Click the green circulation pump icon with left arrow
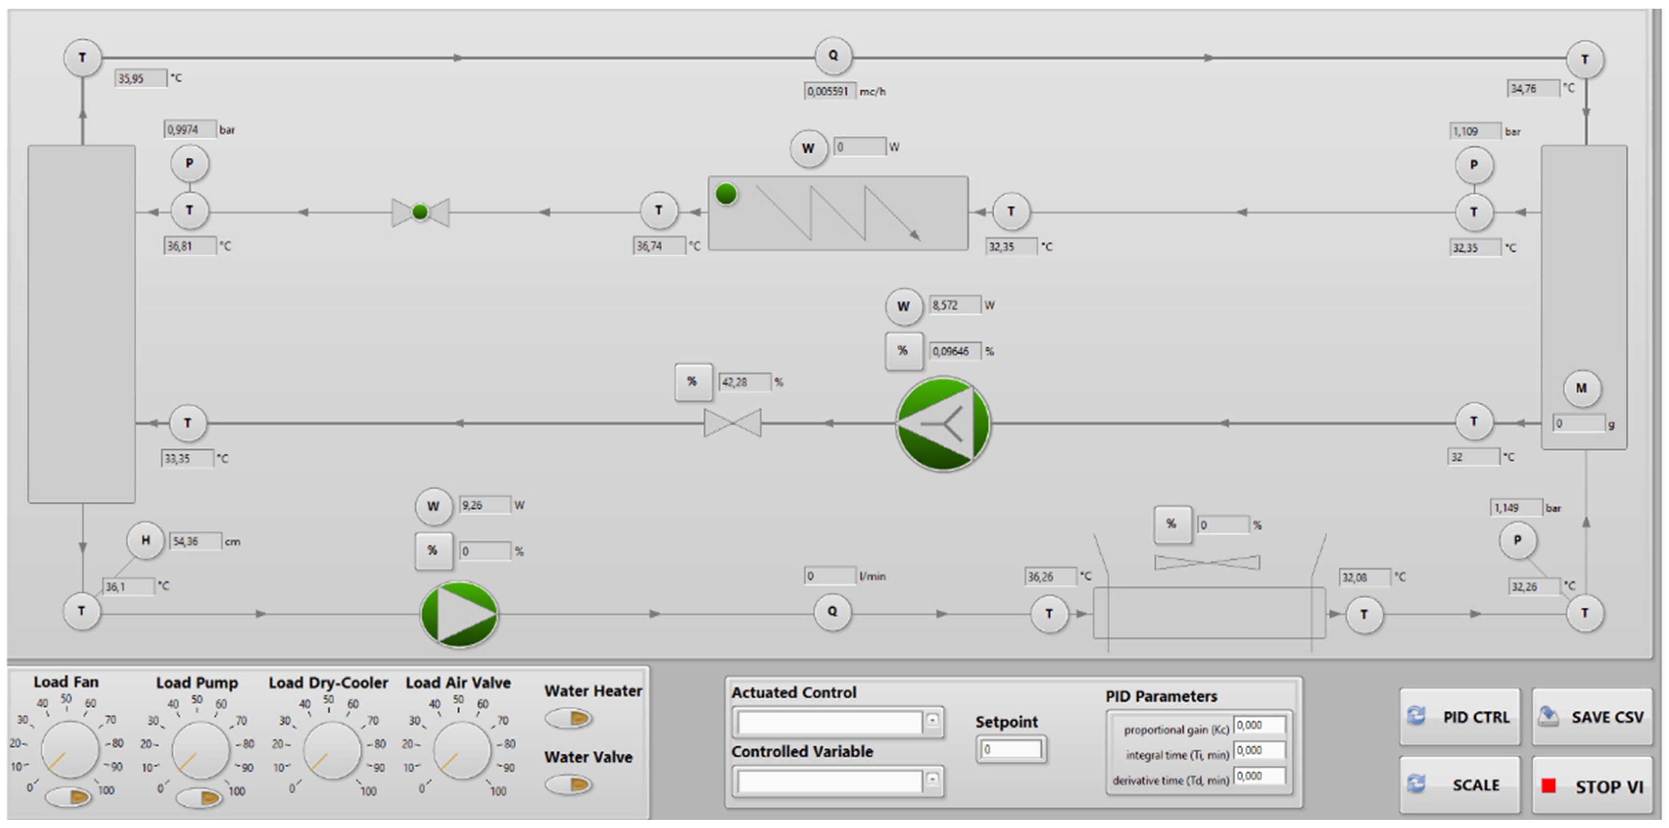Image resolution: width=1669 pixels, height=828 pixels. [943, 424]
